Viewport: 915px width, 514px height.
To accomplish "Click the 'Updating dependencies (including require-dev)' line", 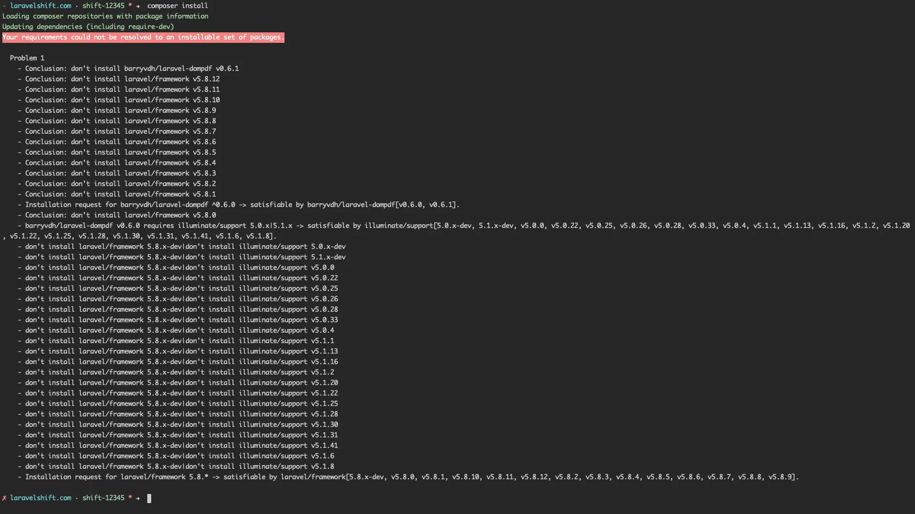I will [x=88, y=27].
